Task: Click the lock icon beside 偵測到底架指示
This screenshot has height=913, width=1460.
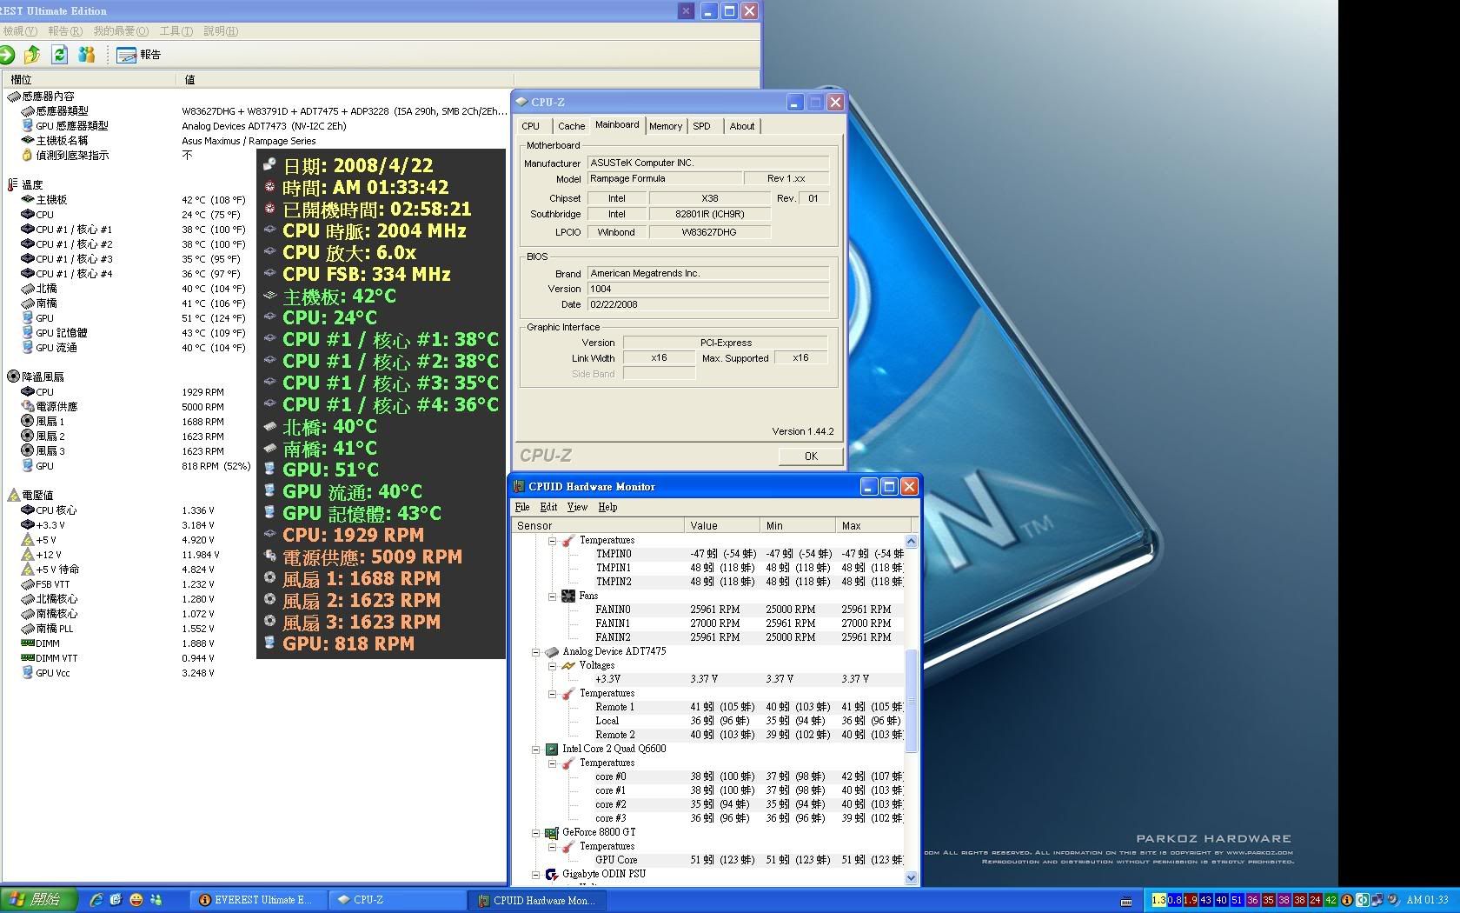Action: pos(28,156)
